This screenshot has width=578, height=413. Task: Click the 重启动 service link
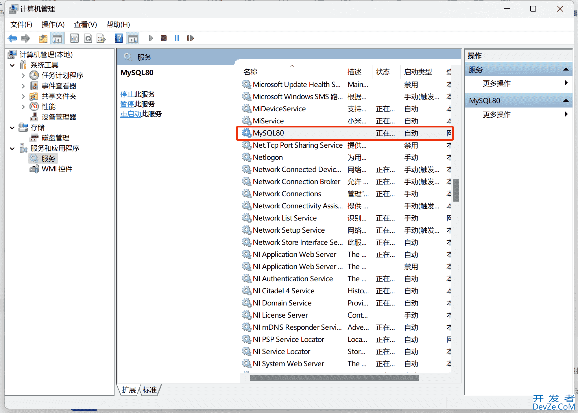[131, 114]
